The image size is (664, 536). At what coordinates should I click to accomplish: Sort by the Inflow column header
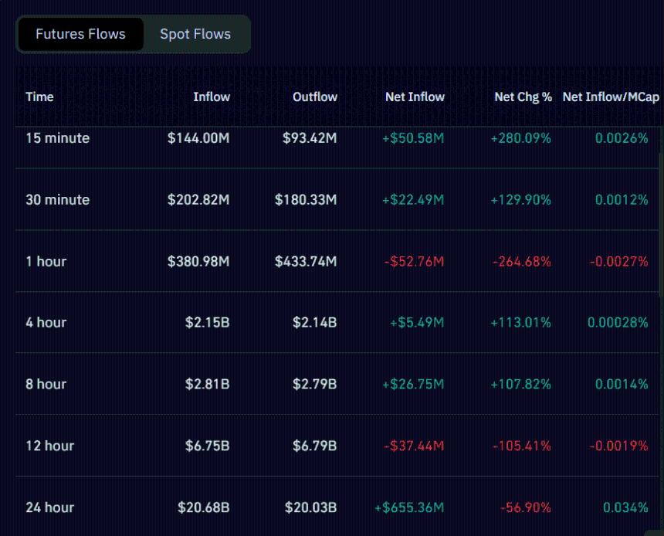click(212, 97)
